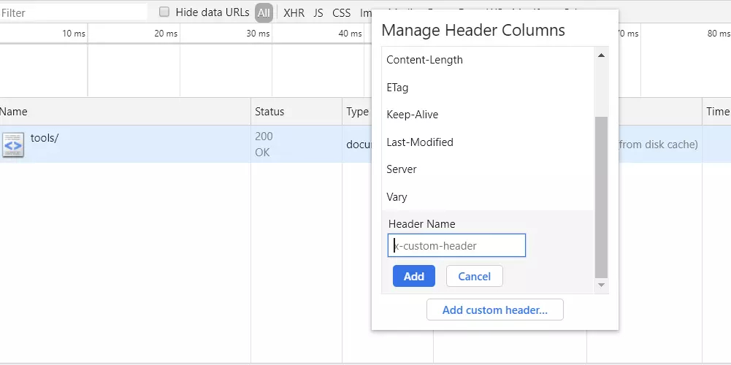
Task: Filter requests by CSS type
Action: 341,12
